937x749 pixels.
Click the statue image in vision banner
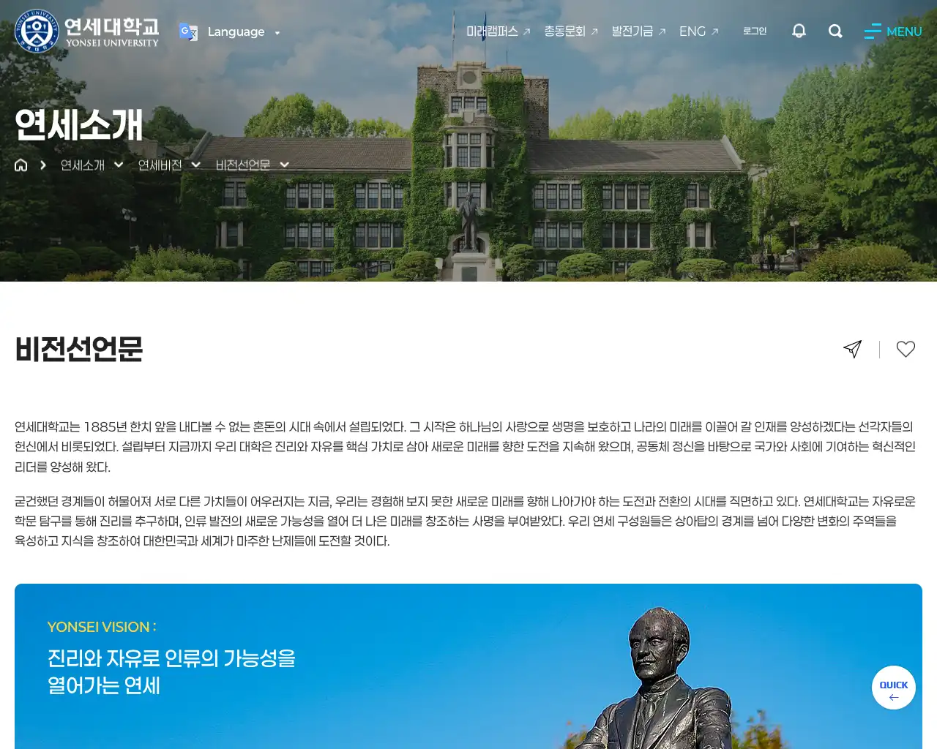[652, 677]
